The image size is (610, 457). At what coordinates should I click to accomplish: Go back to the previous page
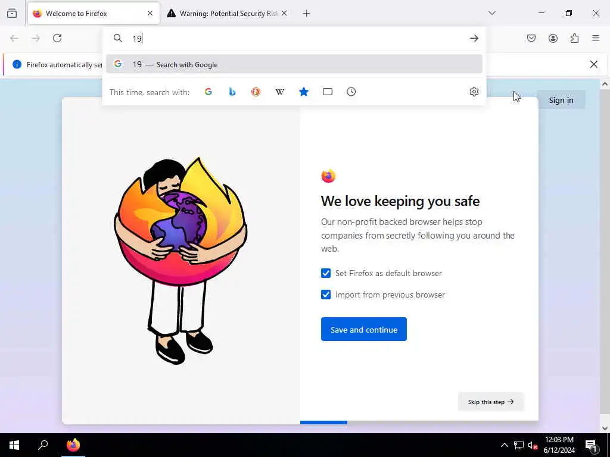coord(14,38)
